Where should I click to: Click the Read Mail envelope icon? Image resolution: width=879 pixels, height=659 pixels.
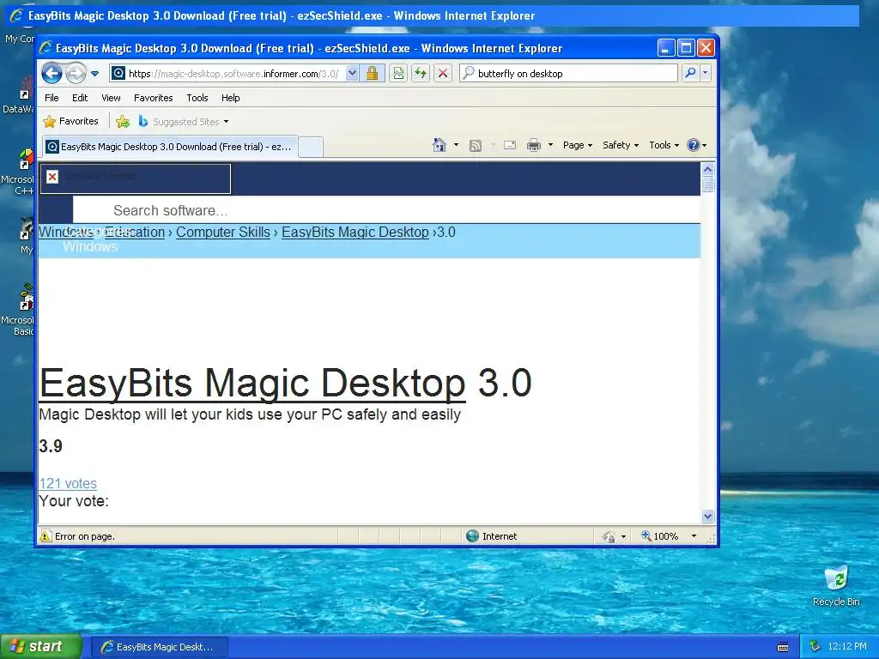(x=510, y=146)
